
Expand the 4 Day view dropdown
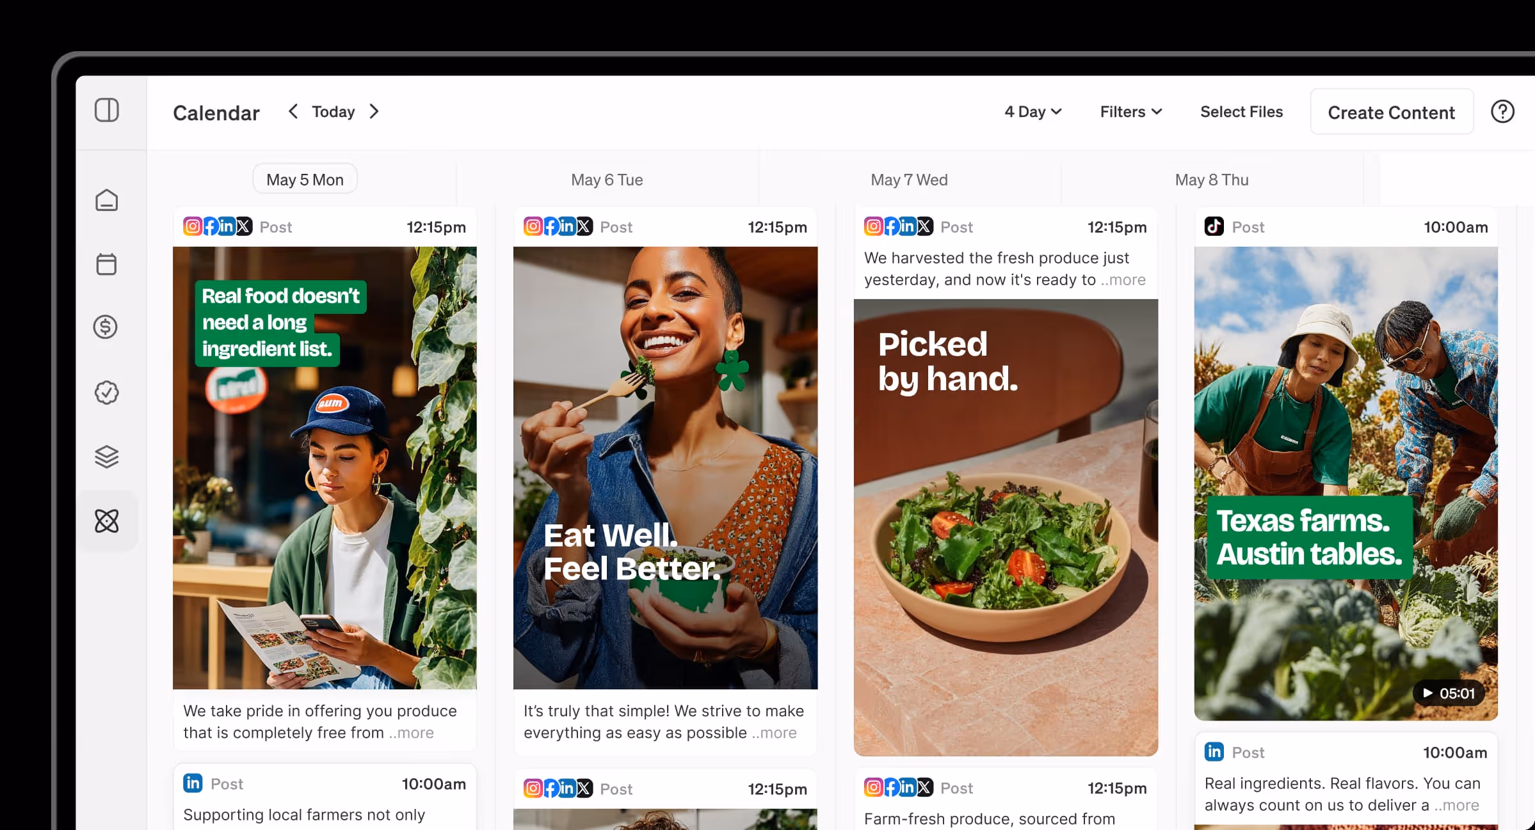point(1033,111)
